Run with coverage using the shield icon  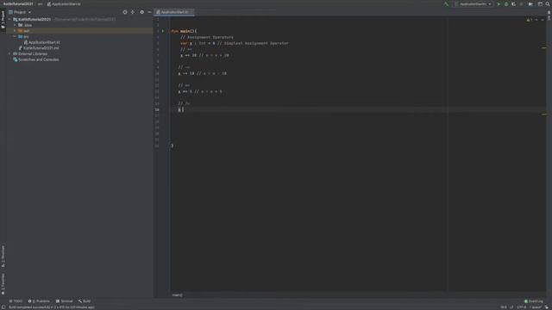click(x=514, y=4)
